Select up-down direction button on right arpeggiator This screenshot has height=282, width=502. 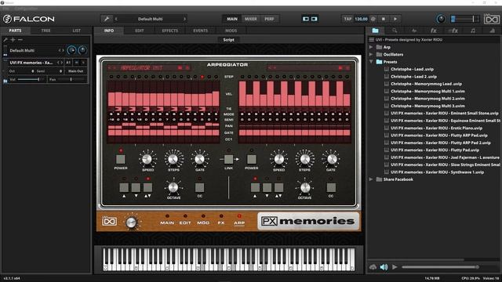pos(278,187)
